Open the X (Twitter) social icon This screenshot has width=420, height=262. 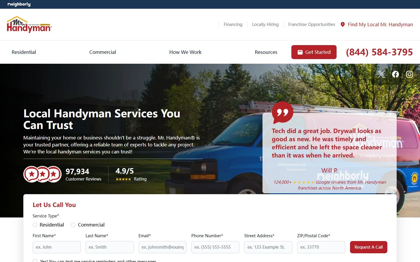pyautogui.click(x=381, y=74)
